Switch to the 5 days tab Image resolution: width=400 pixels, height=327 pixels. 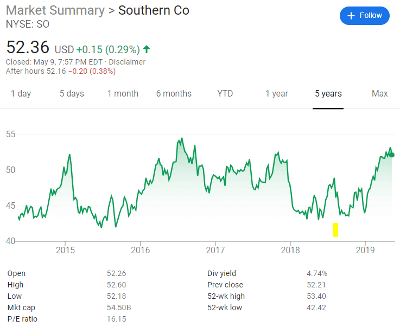click(72, 93)
